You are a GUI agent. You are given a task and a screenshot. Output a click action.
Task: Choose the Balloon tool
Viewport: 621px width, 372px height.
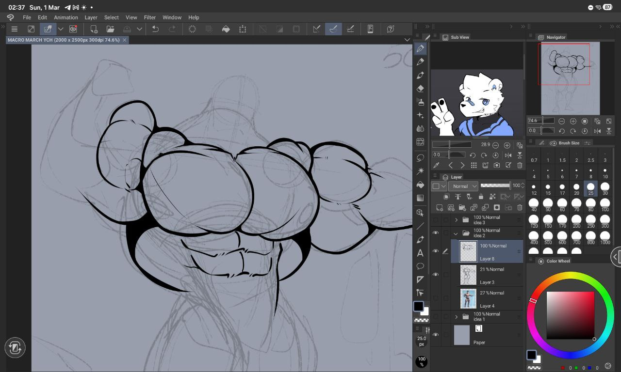420,266
